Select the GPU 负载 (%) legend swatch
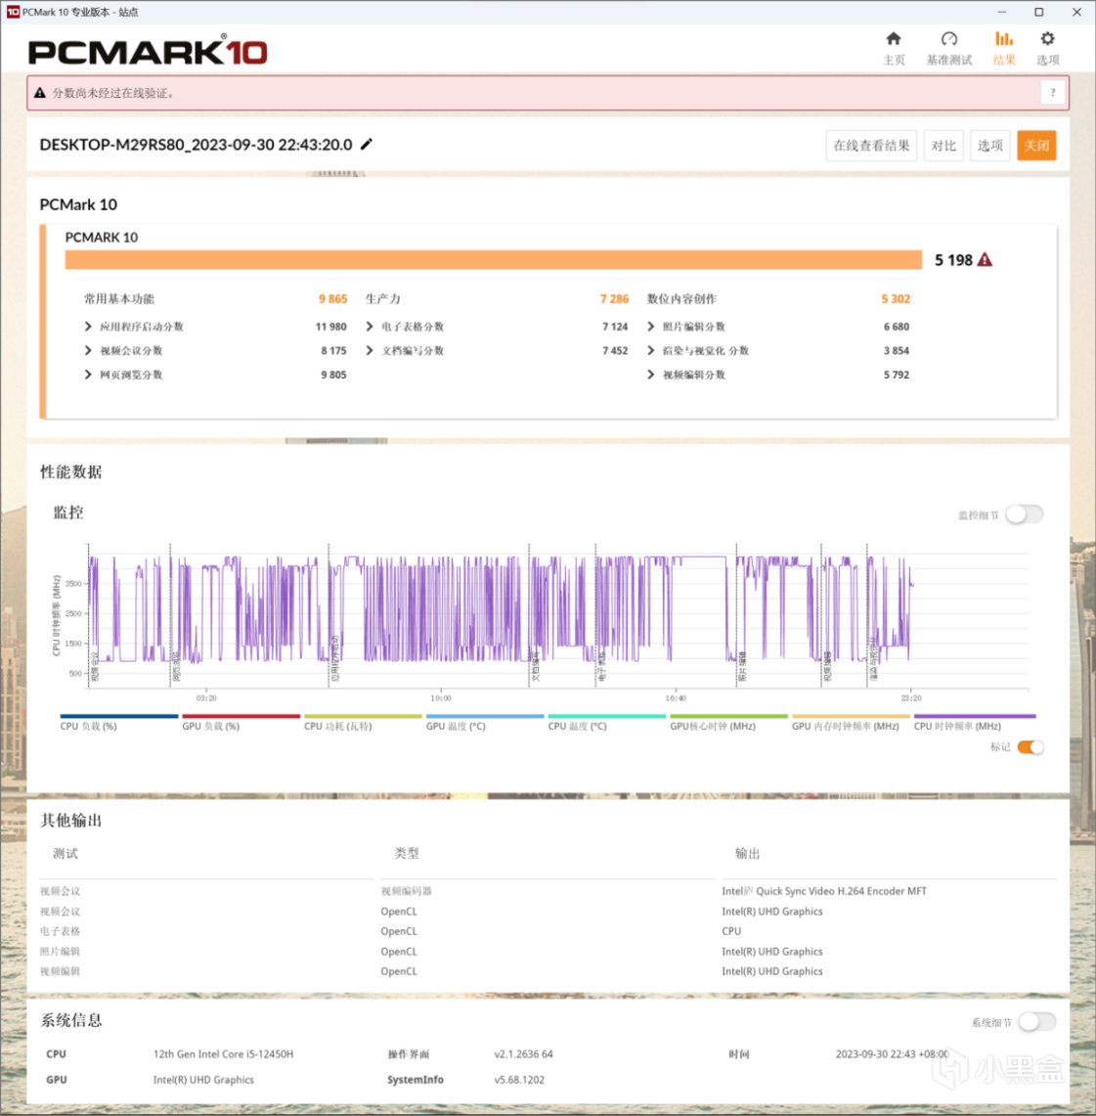1096x1116 pixels. tap(241, 716)
